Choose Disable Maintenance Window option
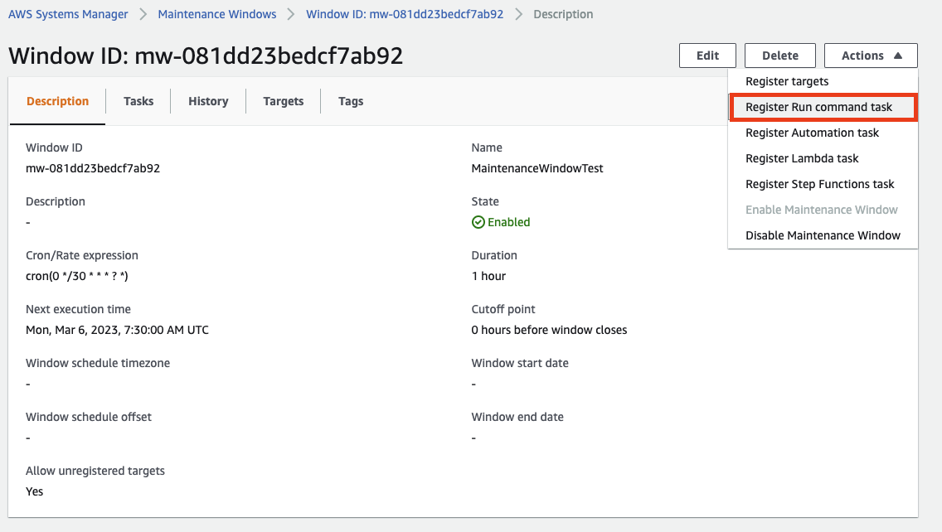The height and width of the screenshot is (532, 942). tap(823, 235)
